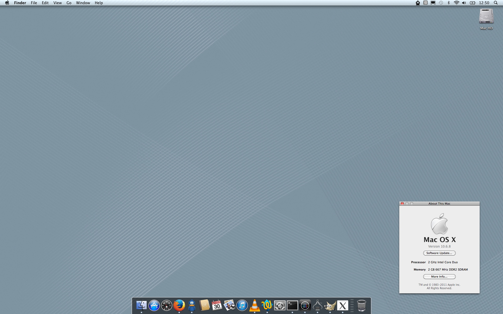Open the Apple menu
The height and width of the screenshot is (314, 503).
[x=7, y=3]
